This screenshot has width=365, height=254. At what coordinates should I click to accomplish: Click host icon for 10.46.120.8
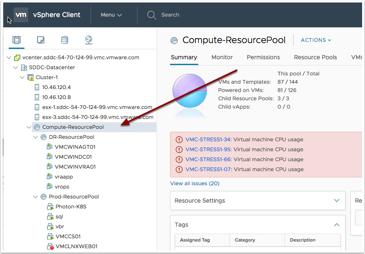click(x=37, y=97)
